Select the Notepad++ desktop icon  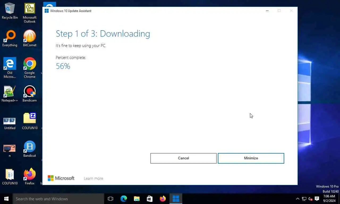click(x=10, y=94)
